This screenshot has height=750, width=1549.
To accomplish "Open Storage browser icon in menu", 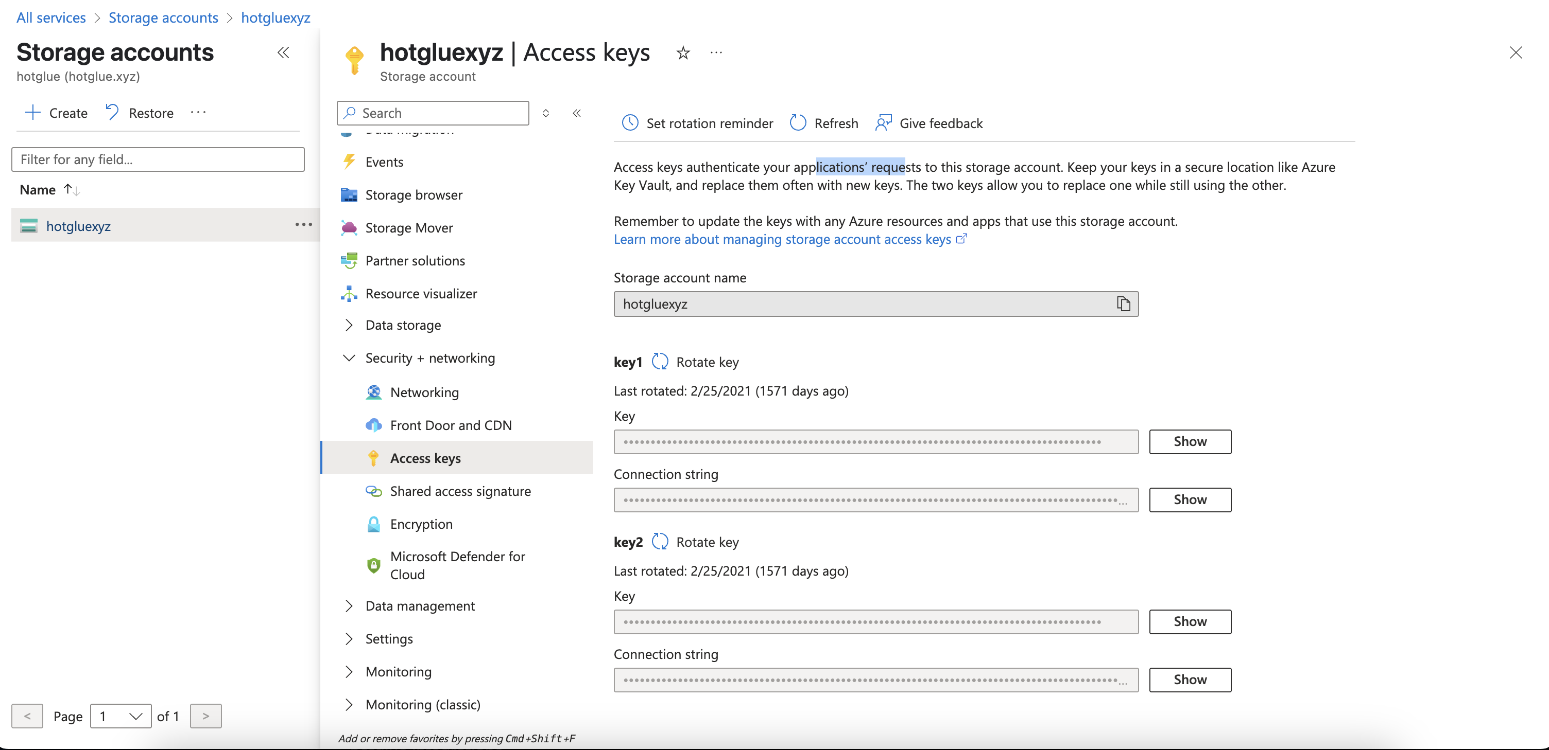I will pos(349,194).
